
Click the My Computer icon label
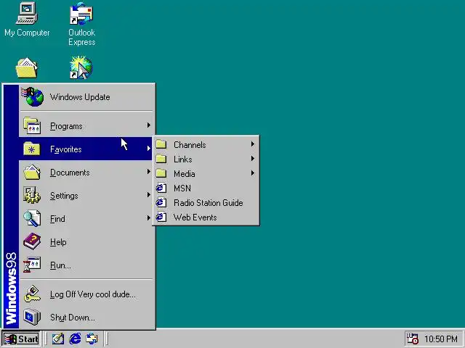27,33
